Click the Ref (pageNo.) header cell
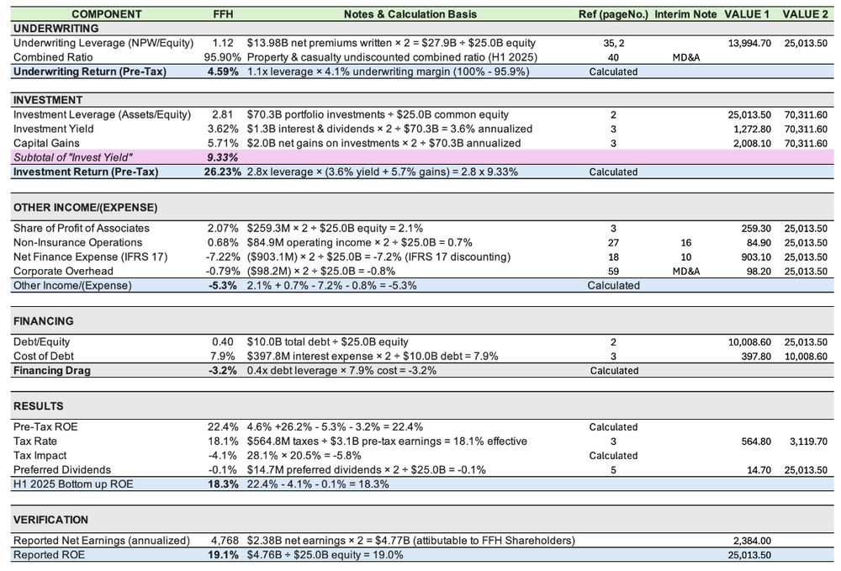Screen dimensions: 841x571 coord(613,14)
